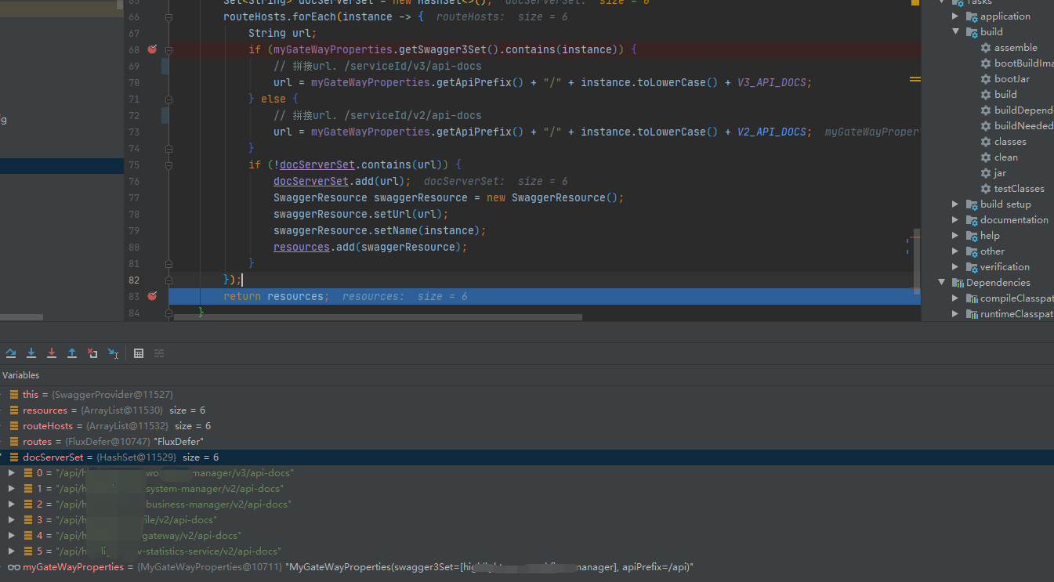Select the routes FluxDefer variable row
Screen dimensions: 1054x582
tap(527, 442)
